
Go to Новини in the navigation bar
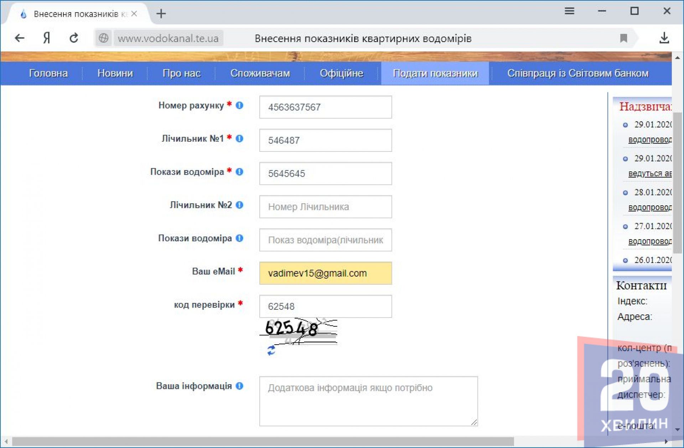pyautogui.click(x=115, y=73)
